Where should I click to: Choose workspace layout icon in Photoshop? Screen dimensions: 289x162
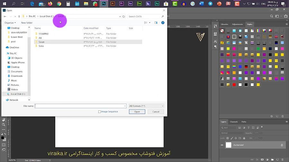pyautogui.click(x=277, y=16)
